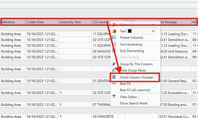Open the Text color dropdown arrow
The image size is (198, 118).
[153, 31]
